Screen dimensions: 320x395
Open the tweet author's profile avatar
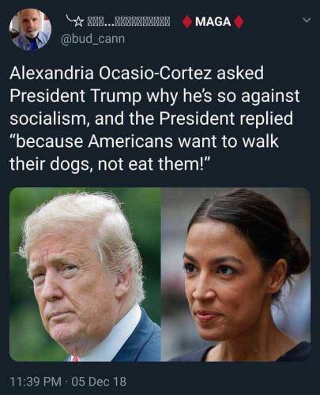pyautogui.click(x=30, y=29)
